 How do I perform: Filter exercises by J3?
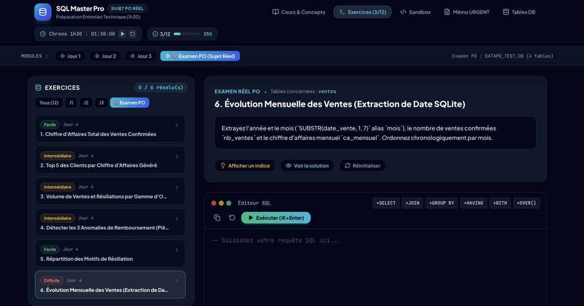(101, 103)
